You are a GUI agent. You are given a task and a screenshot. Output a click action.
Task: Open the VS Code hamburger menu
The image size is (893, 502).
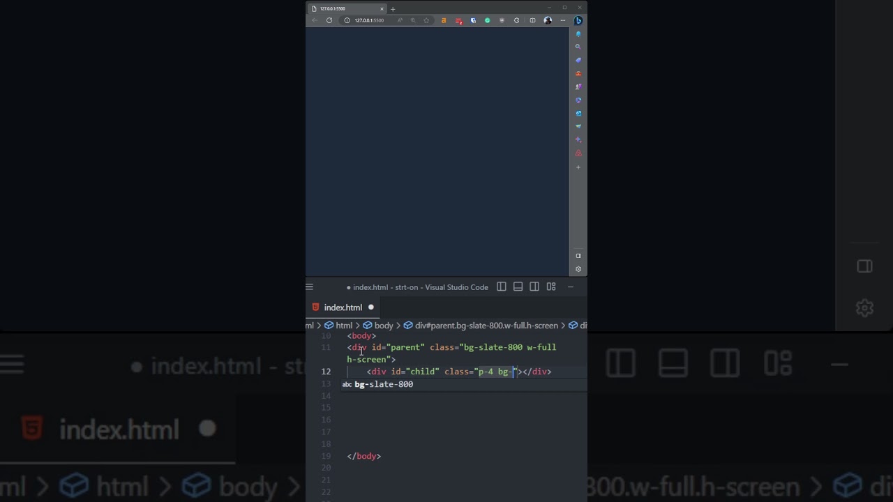point(310,287)
